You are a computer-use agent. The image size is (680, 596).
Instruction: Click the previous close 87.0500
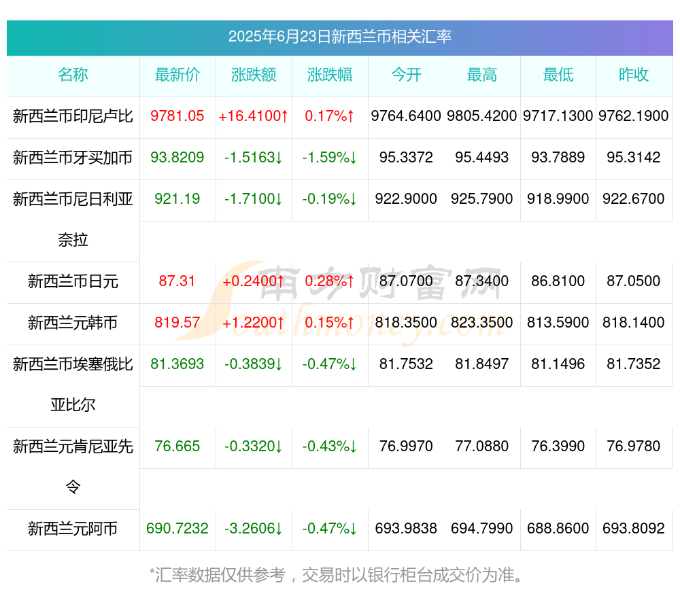(634, 281)
